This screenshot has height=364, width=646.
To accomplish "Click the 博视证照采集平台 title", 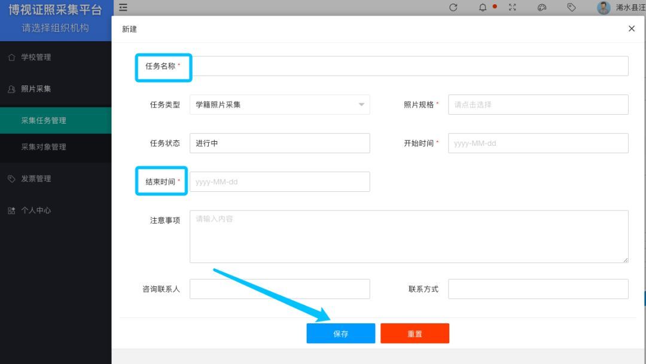I will (x=55, y=10).
